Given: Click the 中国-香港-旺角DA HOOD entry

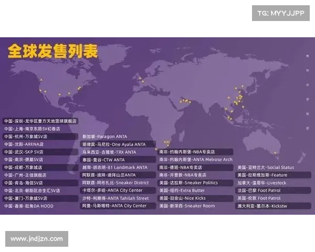Looking at the screenshot, I should click(29, 206).
